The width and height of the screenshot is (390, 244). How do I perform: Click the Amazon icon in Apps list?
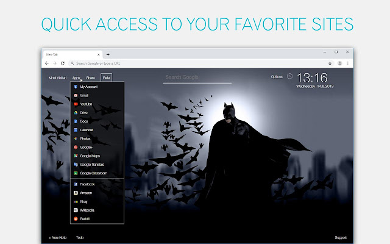76,193
